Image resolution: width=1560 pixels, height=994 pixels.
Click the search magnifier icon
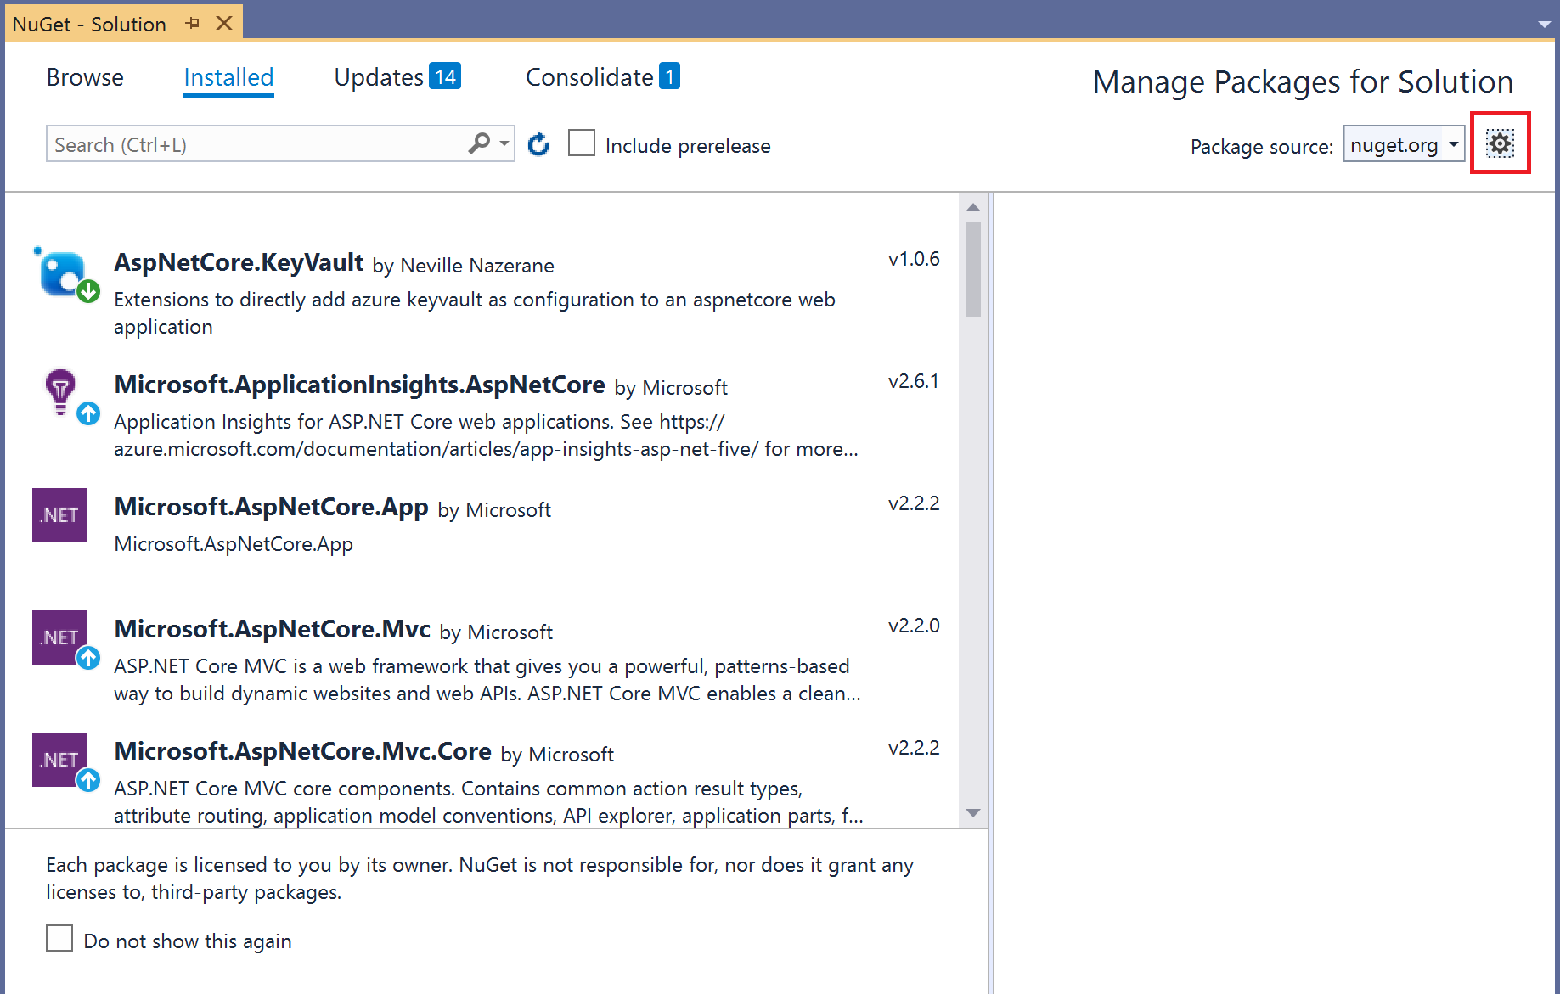(479, 143)
